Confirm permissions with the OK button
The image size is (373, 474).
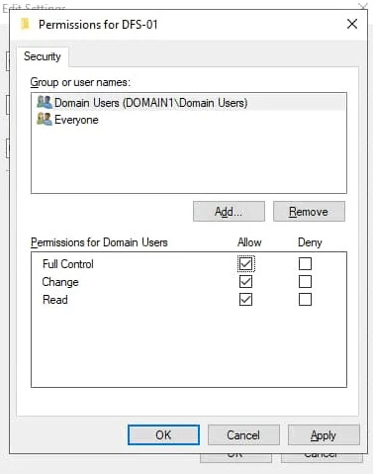coord(163,434)
